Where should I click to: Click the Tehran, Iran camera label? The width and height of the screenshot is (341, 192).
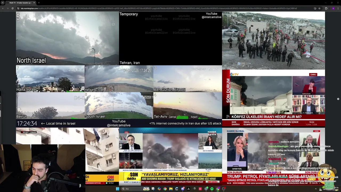coord(130,63)
